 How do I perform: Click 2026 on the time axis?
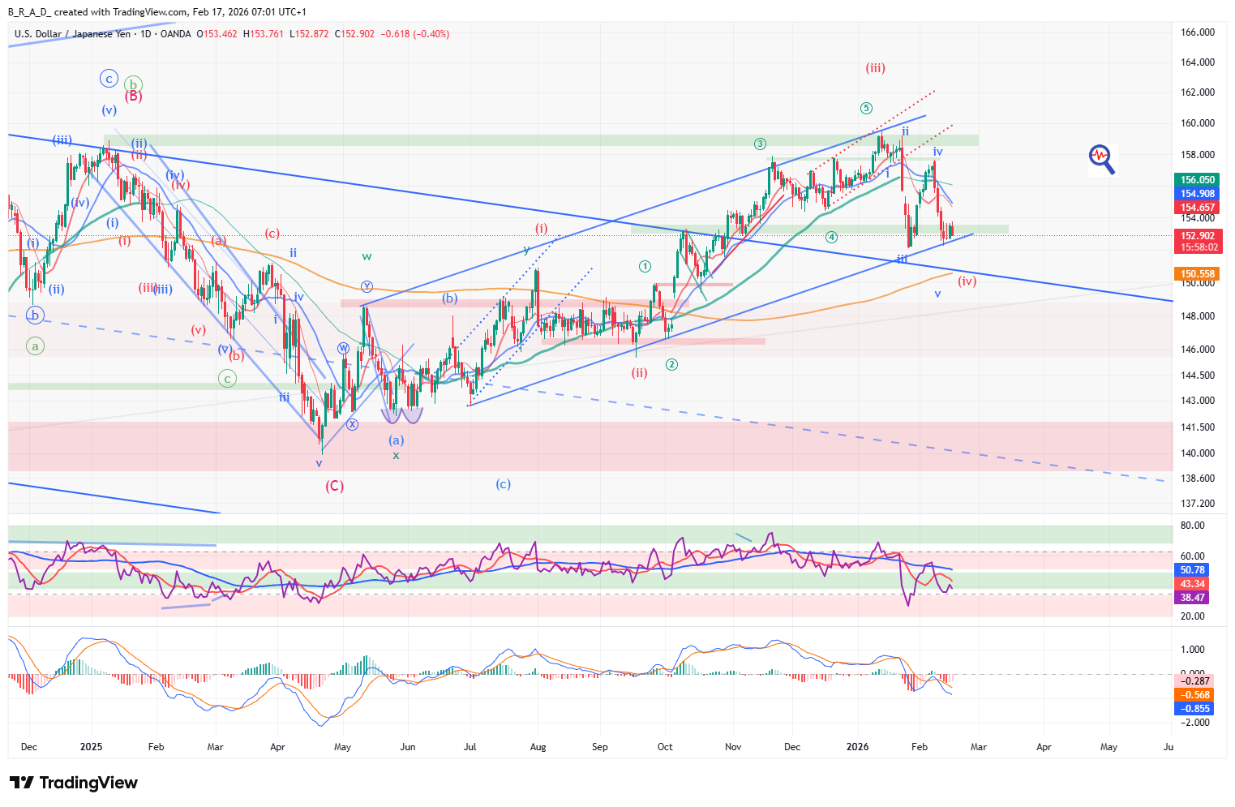(x=857, y=747)
